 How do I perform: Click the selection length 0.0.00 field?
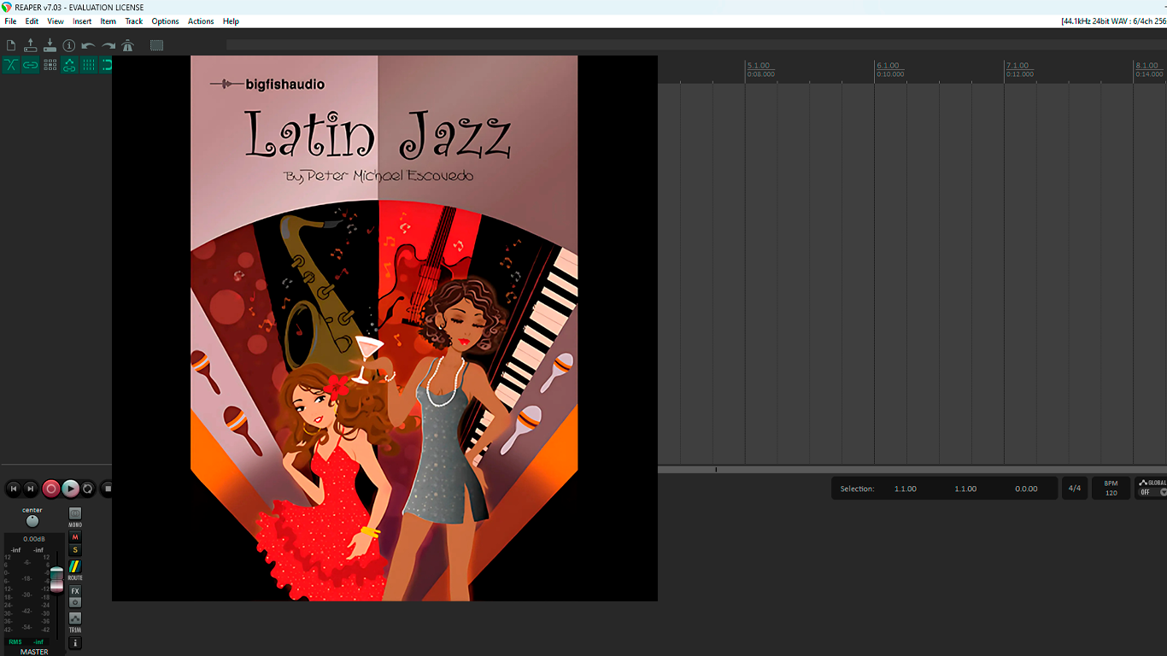tap(1026, 489)
